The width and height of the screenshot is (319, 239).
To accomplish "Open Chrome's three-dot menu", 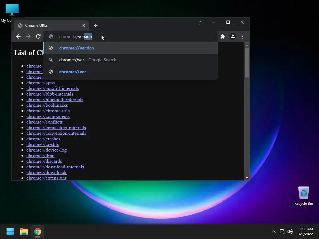I will tap(243, 37).
